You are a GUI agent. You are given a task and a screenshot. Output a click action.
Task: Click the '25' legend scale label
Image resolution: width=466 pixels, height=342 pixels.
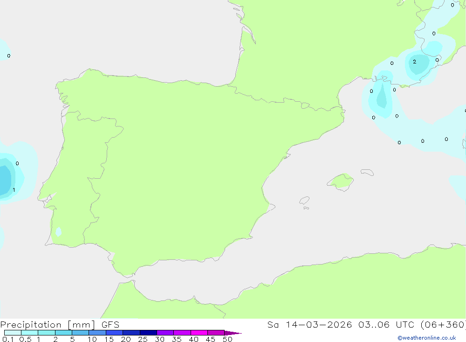143,339
